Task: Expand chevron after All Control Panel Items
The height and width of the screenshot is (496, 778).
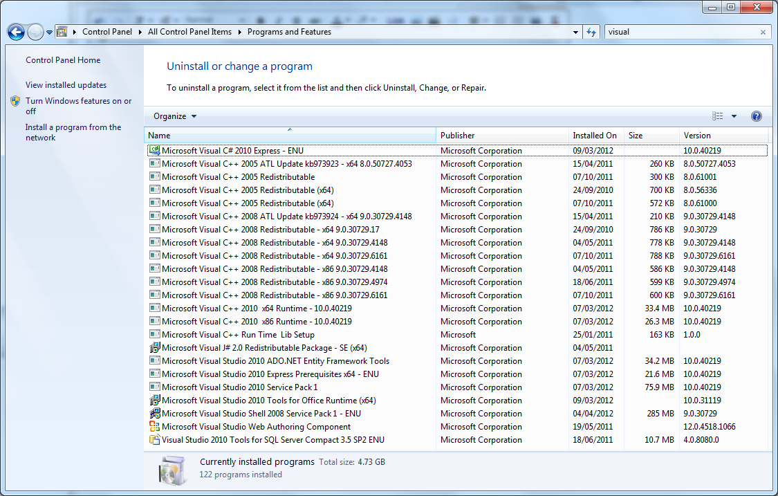Action: tap(240, 32)
